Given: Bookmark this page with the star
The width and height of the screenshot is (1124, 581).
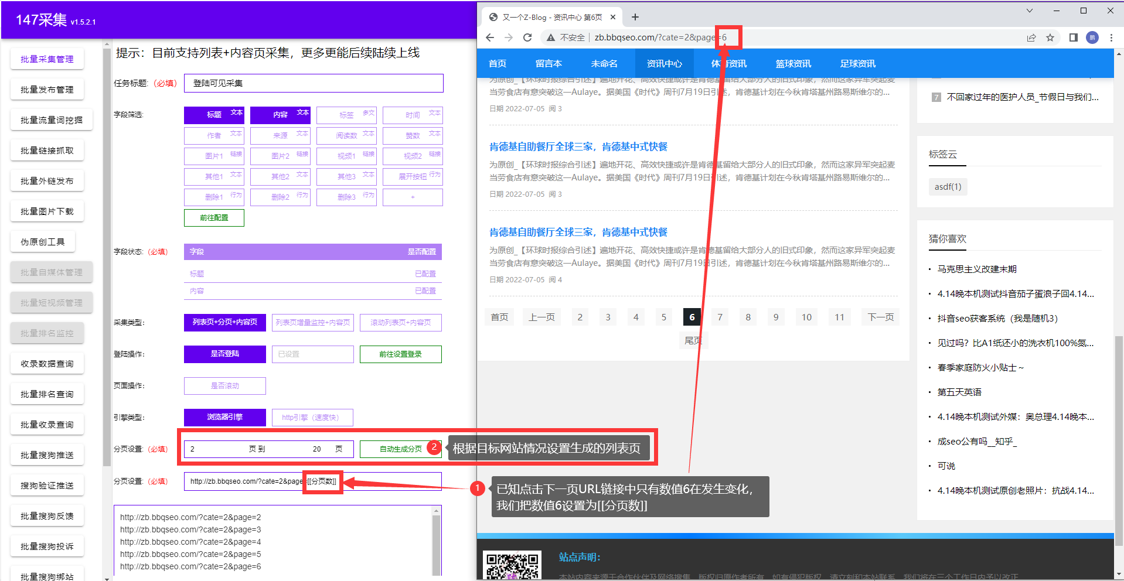Looking at the screenshot, I should pyautogui.click(x=1050, y=37).
